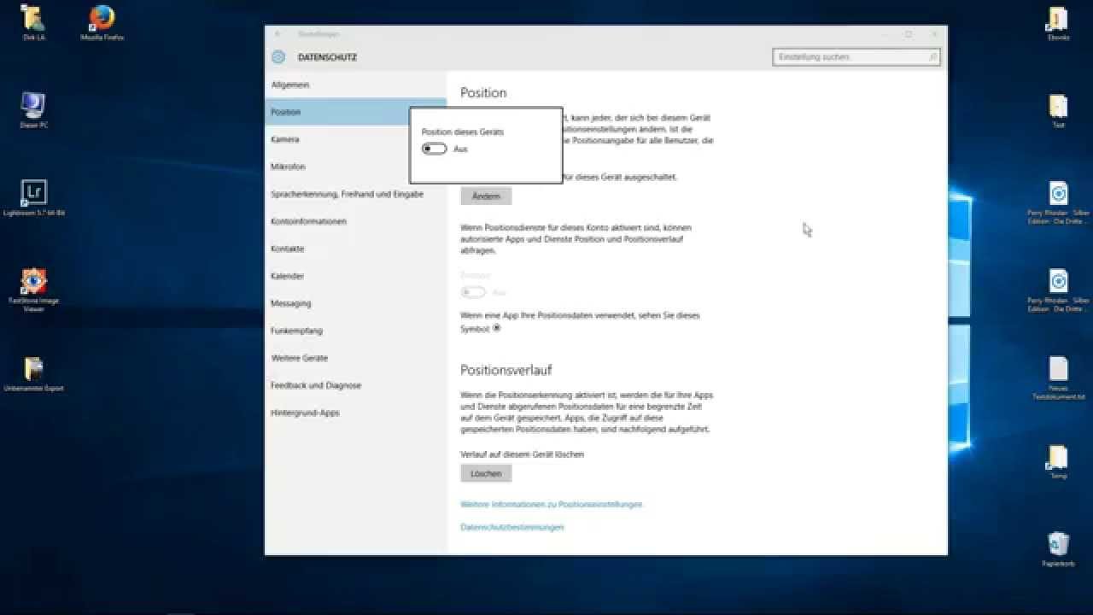Open Spracherkennung, Freihand und Eingabe

pos(355,194)
